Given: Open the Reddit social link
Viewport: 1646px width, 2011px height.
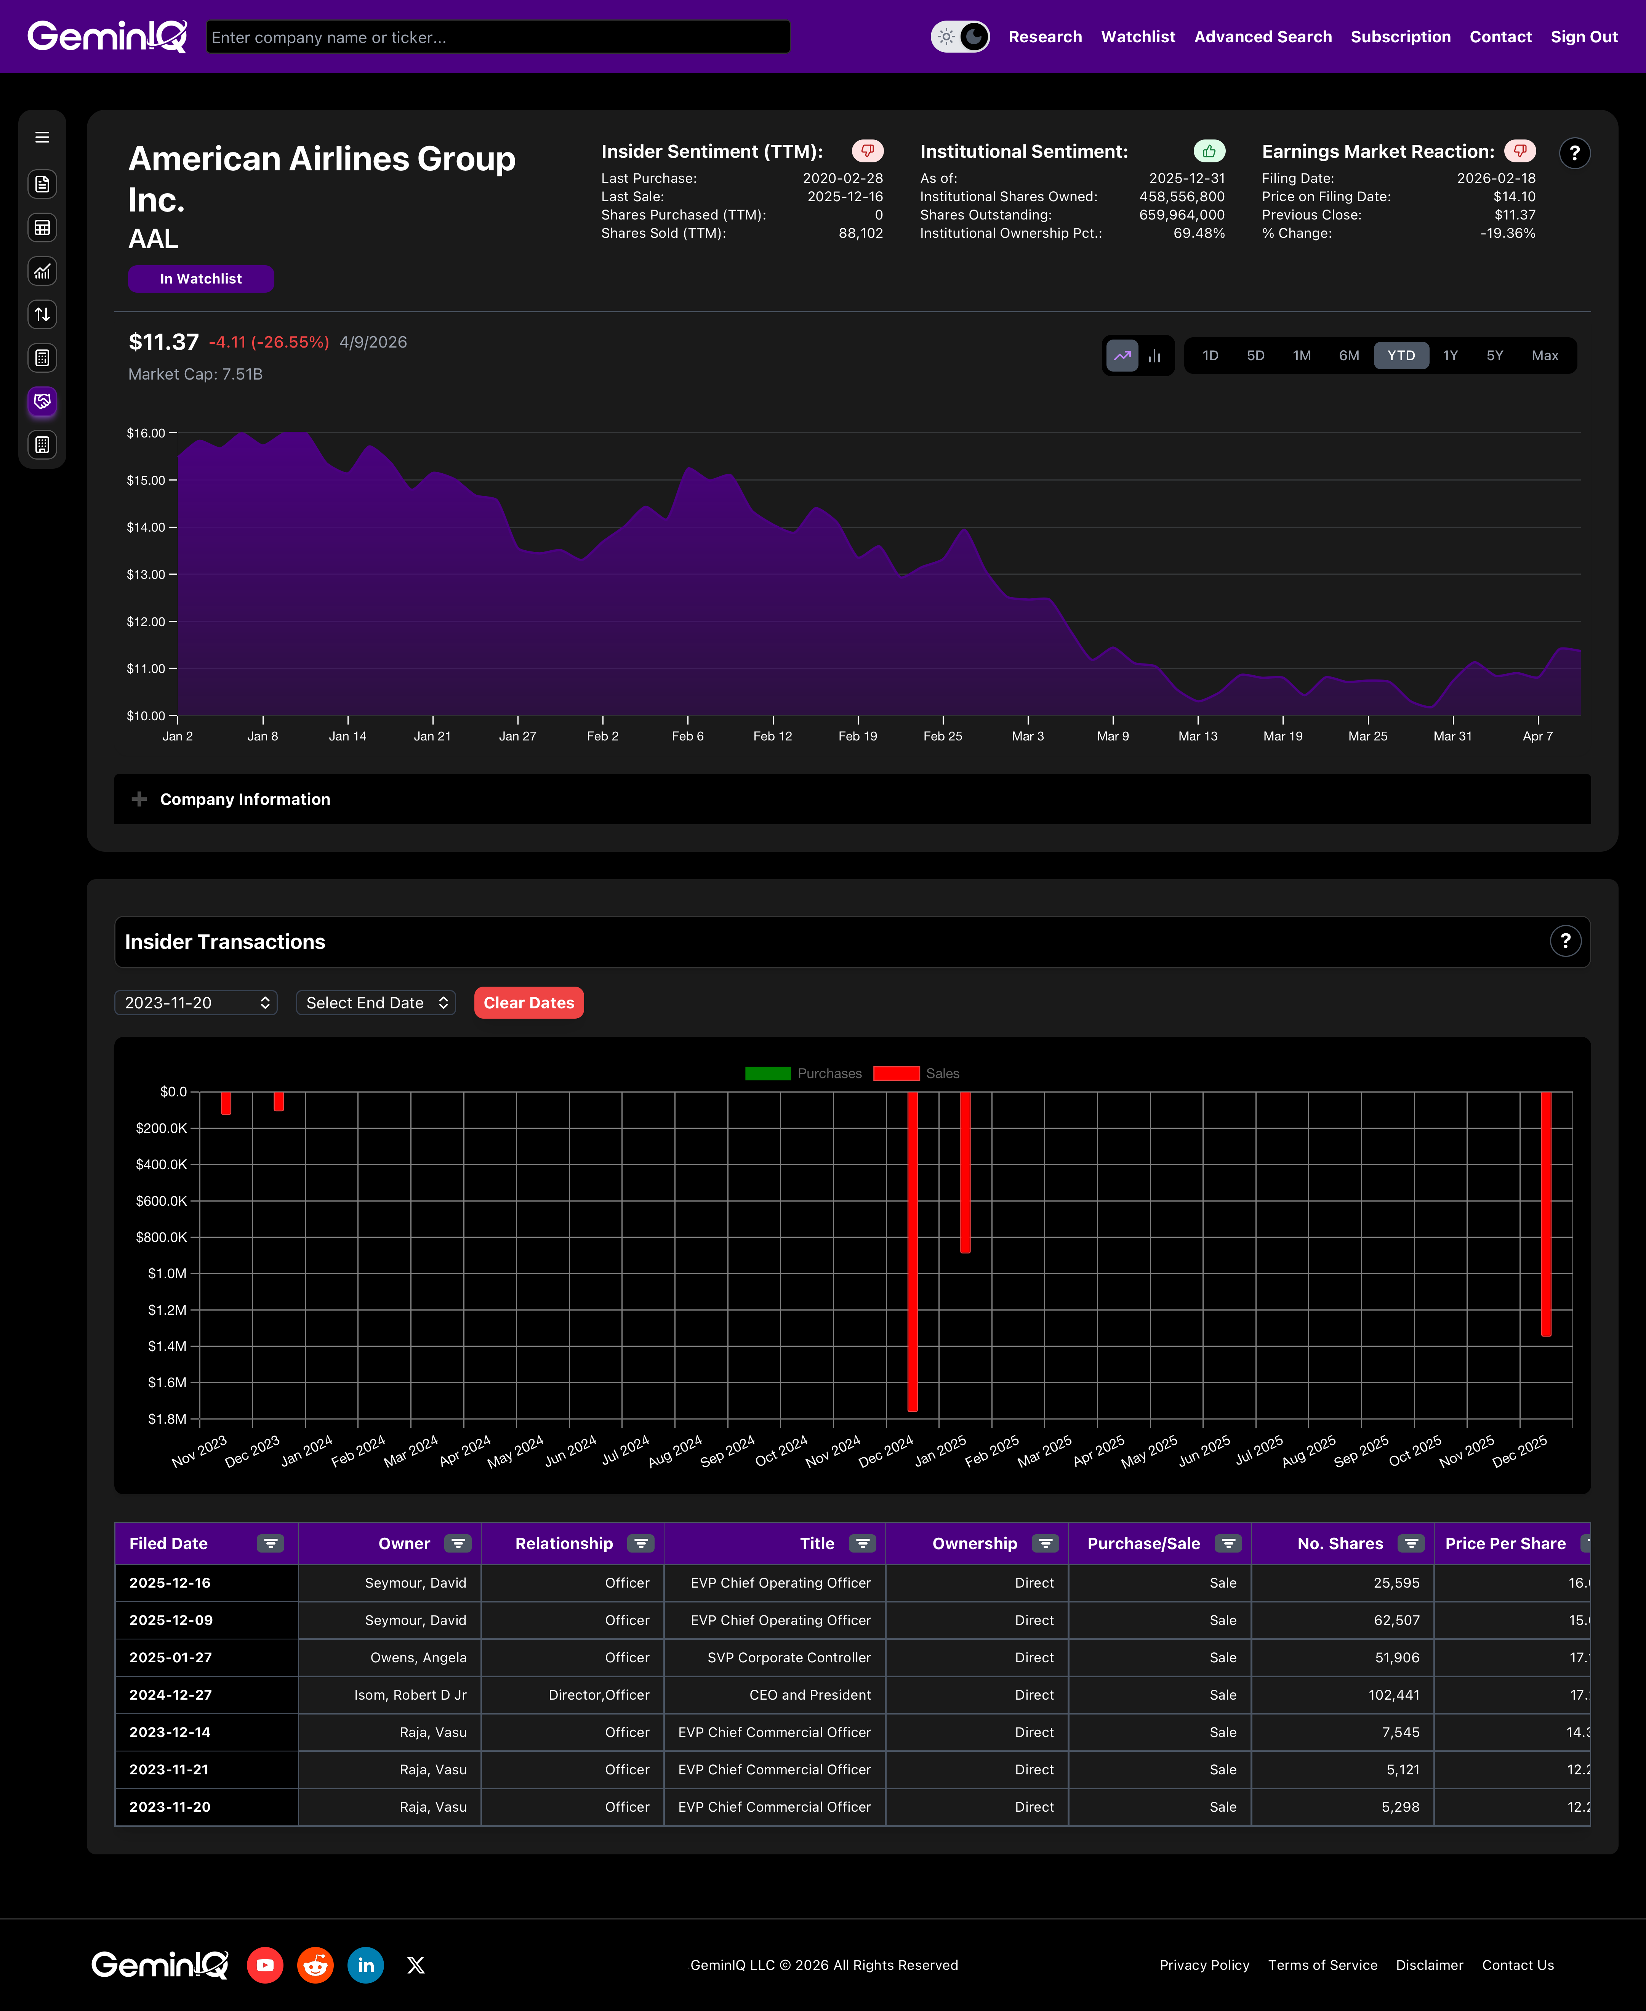Looking at the screenshot, I should click(x=316, y=1966).
